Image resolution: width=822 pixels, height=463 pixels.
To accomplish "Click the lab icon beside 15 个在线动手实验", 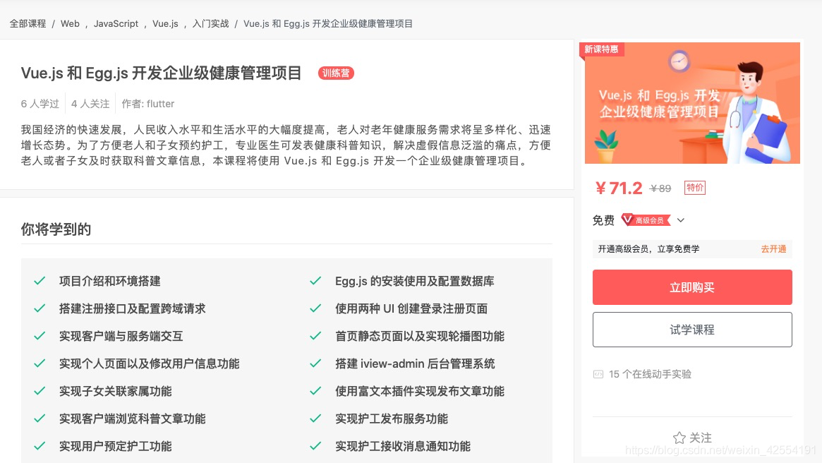I will tap(598, 374).
